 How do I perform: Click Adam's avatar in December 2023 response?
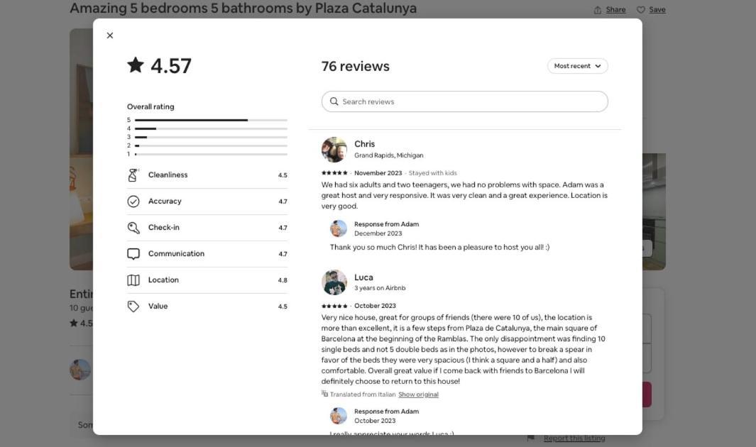[x=338, y=228]
